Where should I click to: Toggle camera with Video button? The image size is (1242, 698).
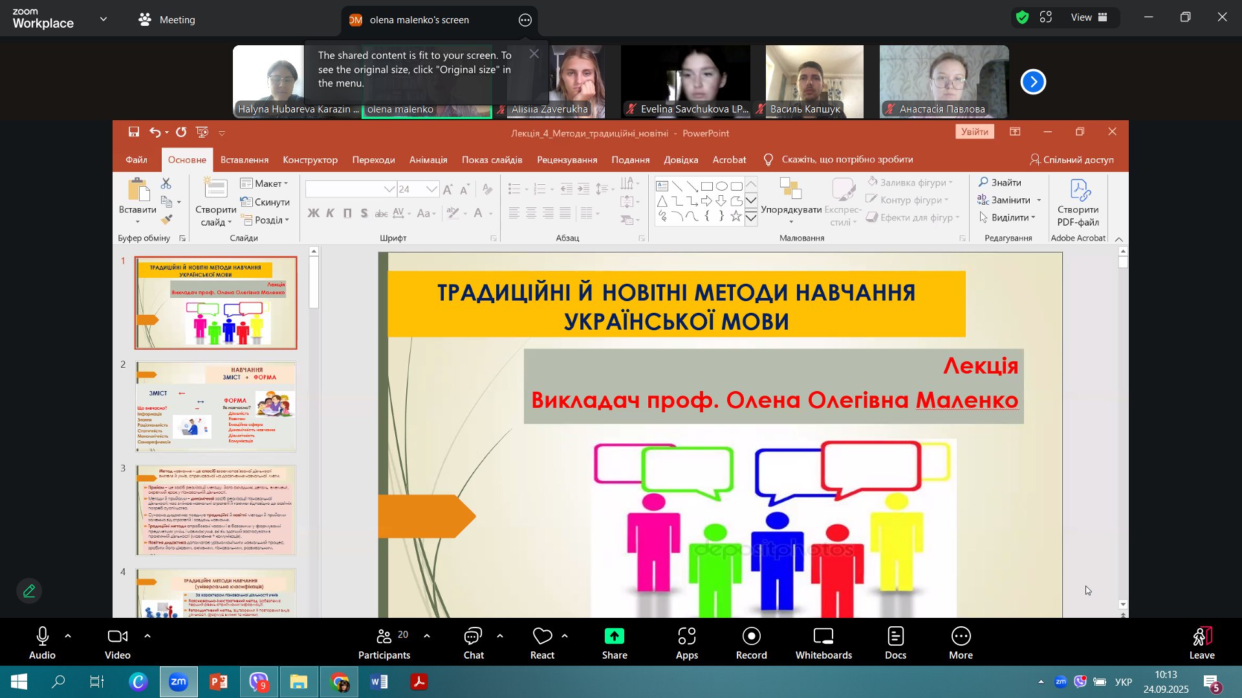[117, 643]
